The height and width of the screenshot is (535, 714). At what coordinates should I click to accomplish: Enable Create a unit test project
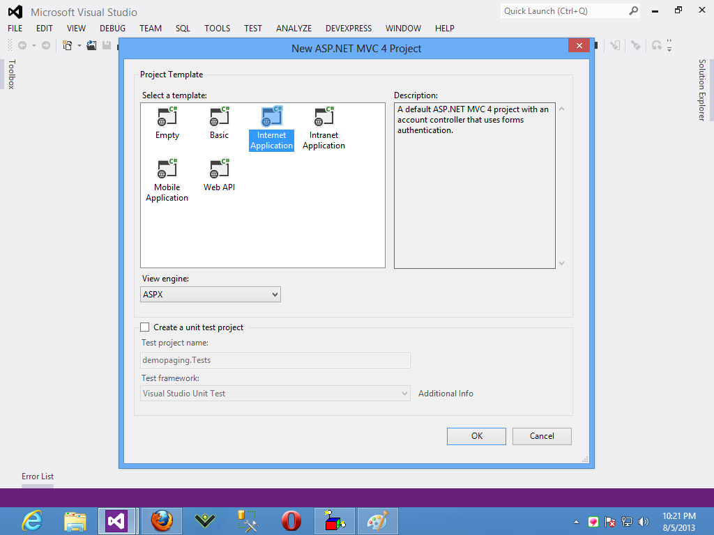click(145, 327)
